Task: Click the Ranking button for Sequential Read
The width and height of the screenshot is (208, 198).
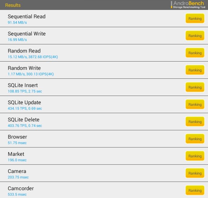Action: point(195,18)
